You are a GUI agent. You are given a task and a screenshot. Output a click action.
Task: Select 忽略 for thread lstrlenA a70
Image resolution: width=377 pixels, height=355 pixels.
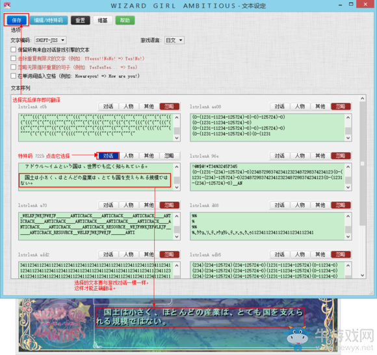tap(169, 205)
